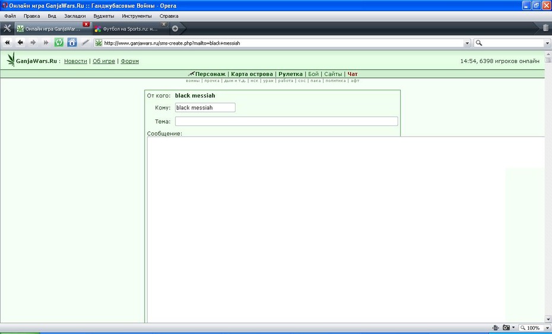Go forward with the Forward arrow
Image resolution: width=552 pixels, height=334 pixels.
coord(33,43)
